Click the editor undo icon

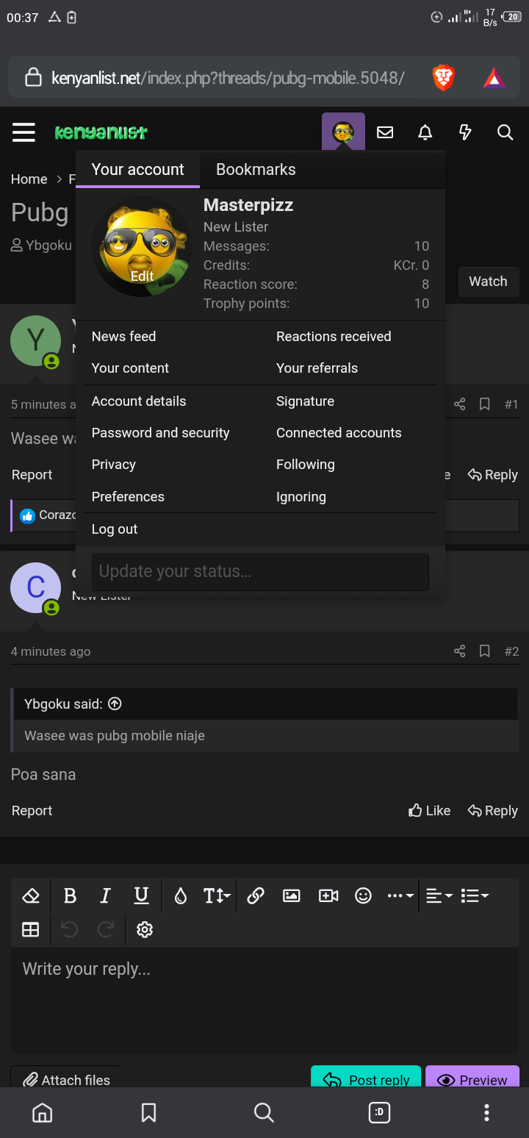pyautogui.click(x=70, y=929)
